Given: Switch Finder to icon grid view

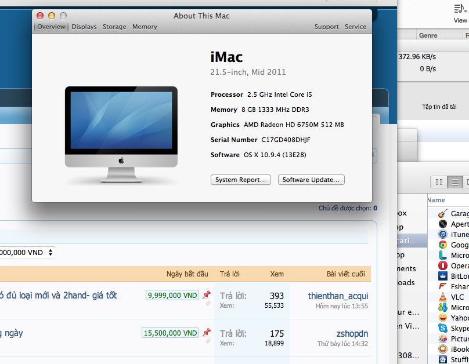Looking at the screenshot, I should (439, 182).
